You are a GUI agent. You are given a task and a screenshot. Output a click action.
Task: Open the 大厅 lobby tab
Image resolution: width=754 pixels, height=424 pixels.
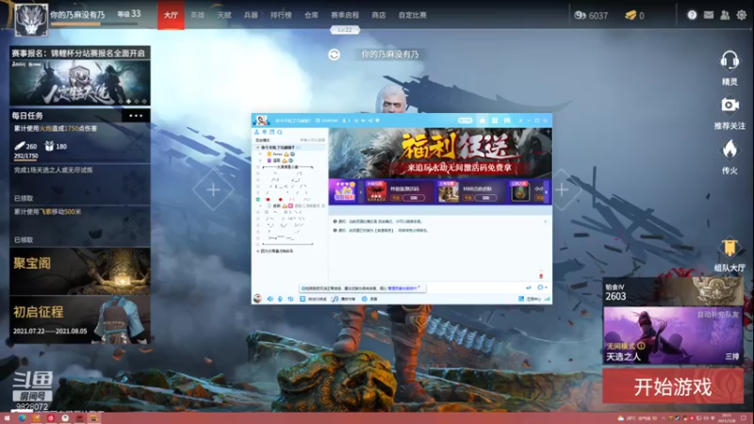point(171,15)
